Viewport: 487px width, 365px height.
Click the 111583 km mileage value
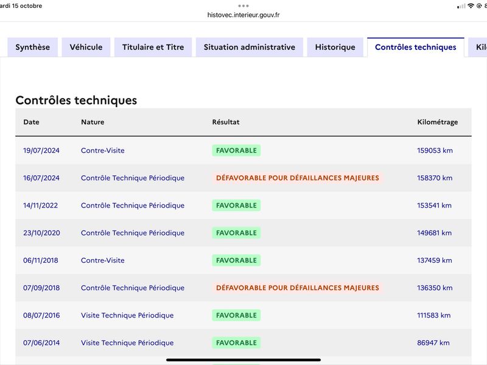coord(433,315)
